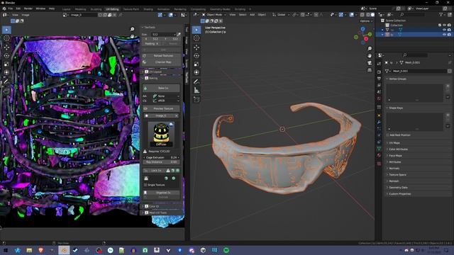Image resolution: width=454 pixels, height=255 pixels.
Task: Click the navigation gizmo Z axis
Action: (x=362, y=29)
